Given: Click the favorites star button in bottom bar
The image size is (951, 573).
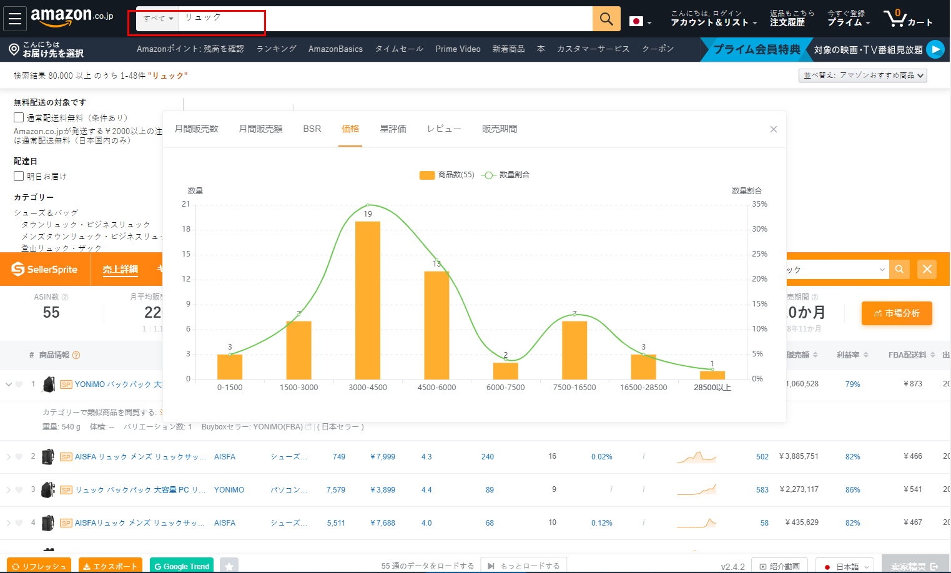Looking at the screenshot, I should coord(229,566).
